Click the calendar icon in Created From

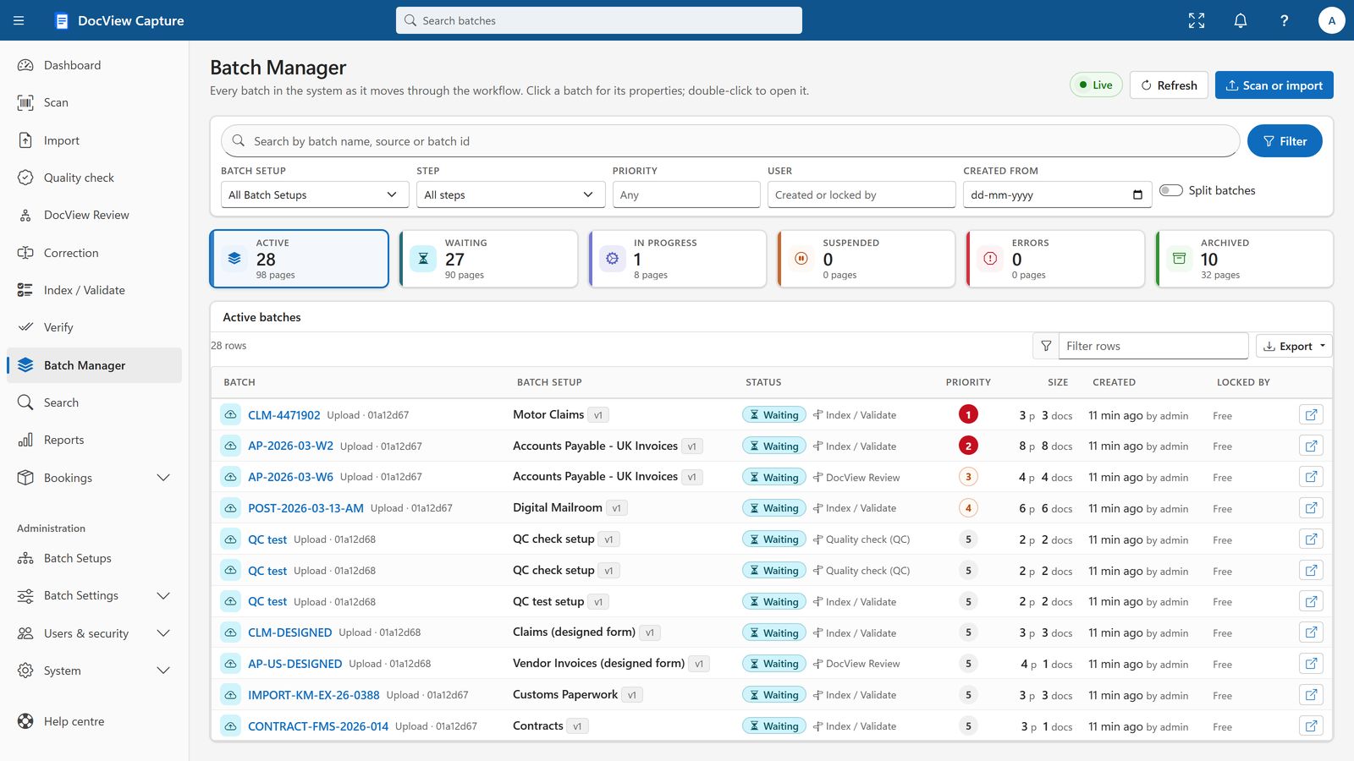click(x=1137, y=194)
